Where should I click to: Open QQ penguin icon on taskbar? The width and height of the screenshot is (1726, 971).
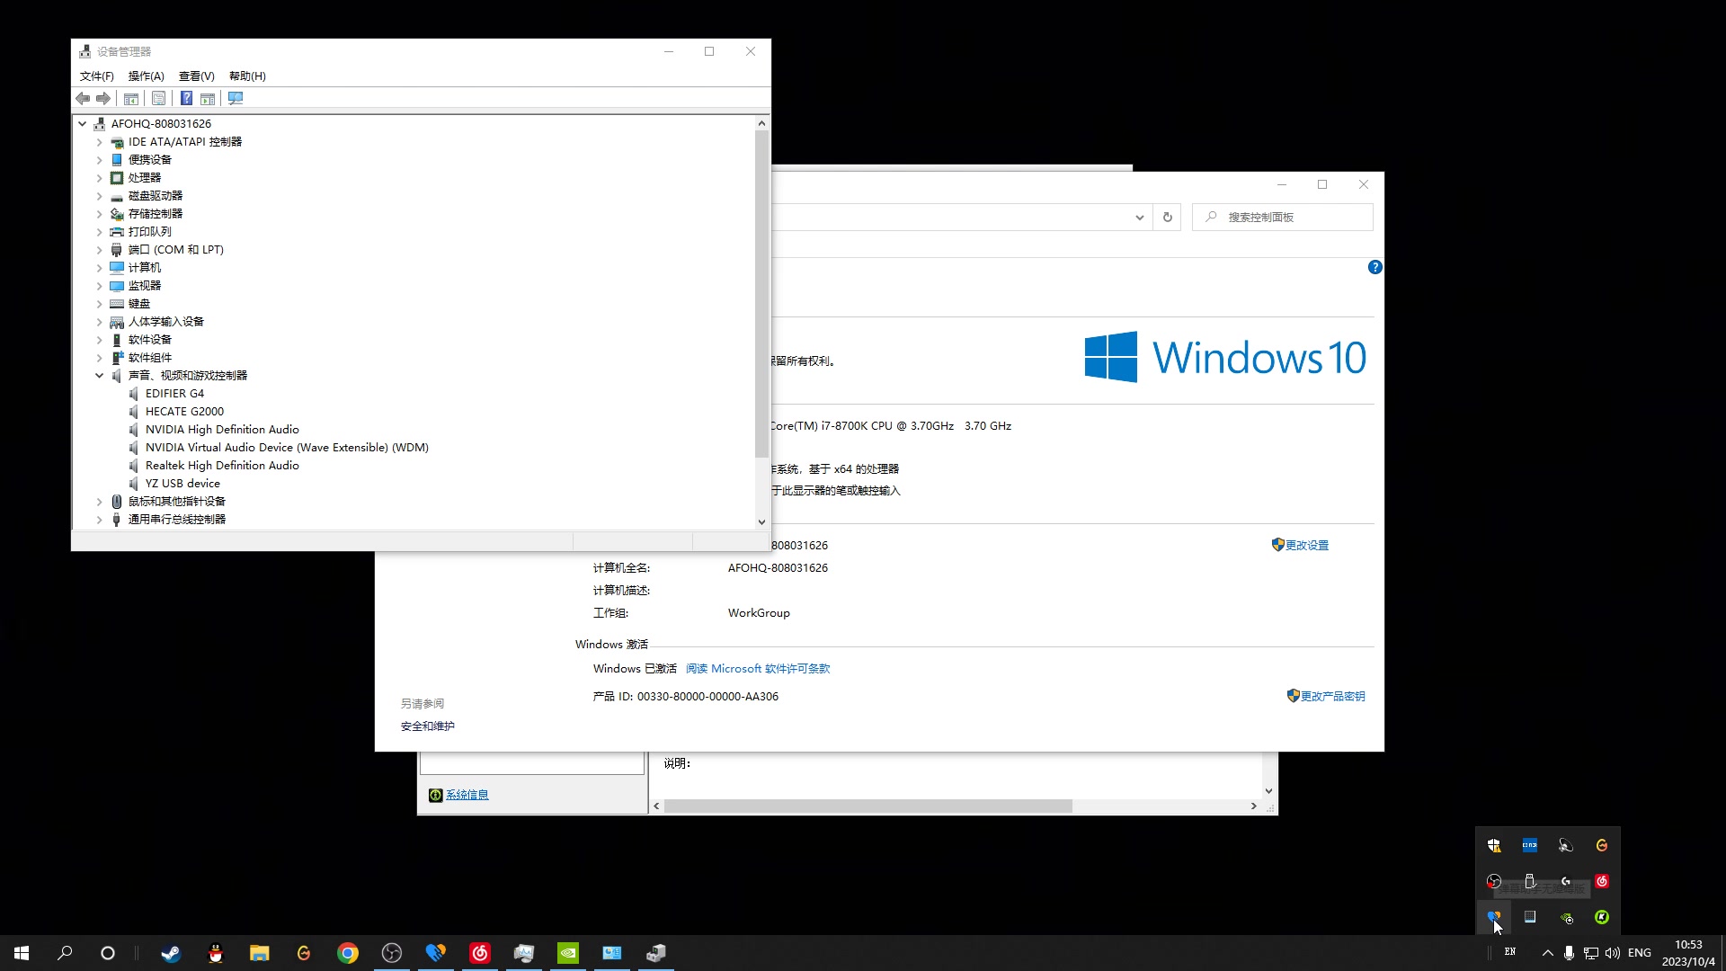coord(216,953)
